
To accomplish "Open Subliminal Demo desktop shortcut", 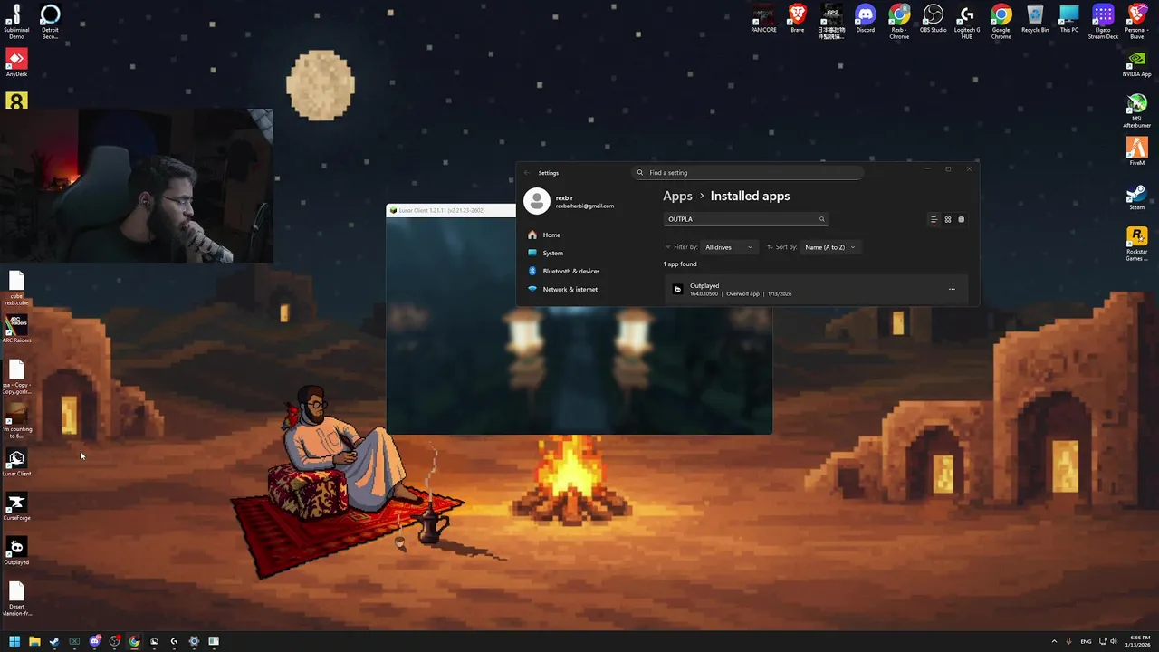I will [16, 20].
